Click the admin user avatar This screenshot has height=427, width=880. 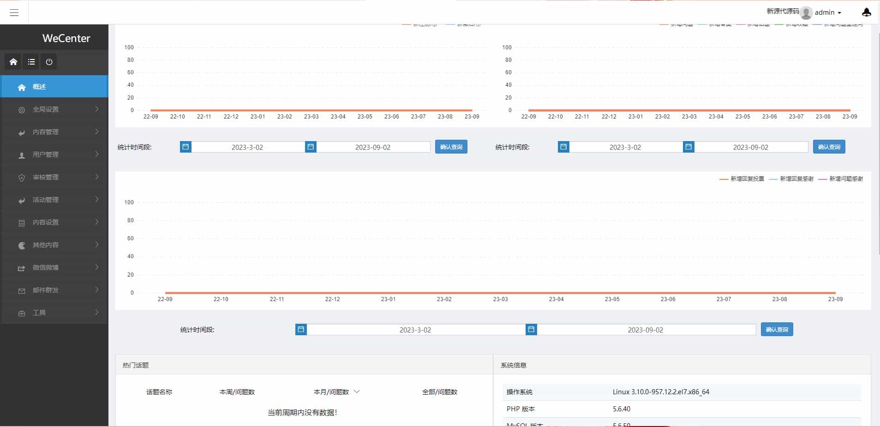tap(806, 12)
